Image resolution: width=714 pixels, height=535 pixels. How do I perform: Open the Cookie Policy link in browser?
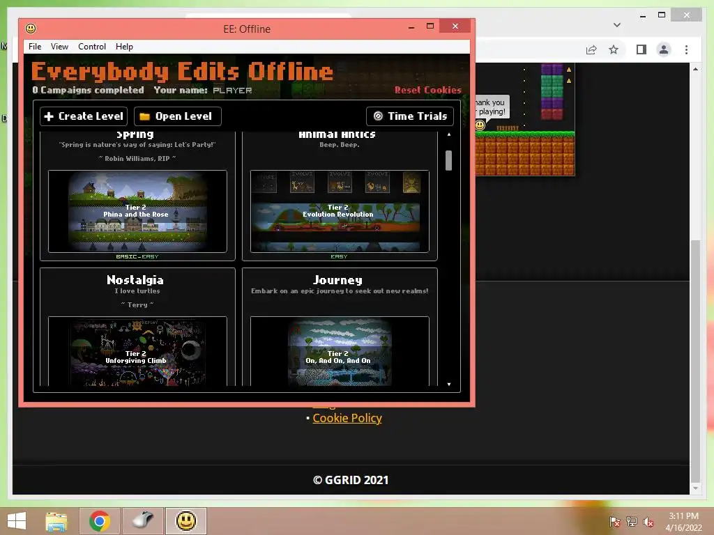point(347,418)
